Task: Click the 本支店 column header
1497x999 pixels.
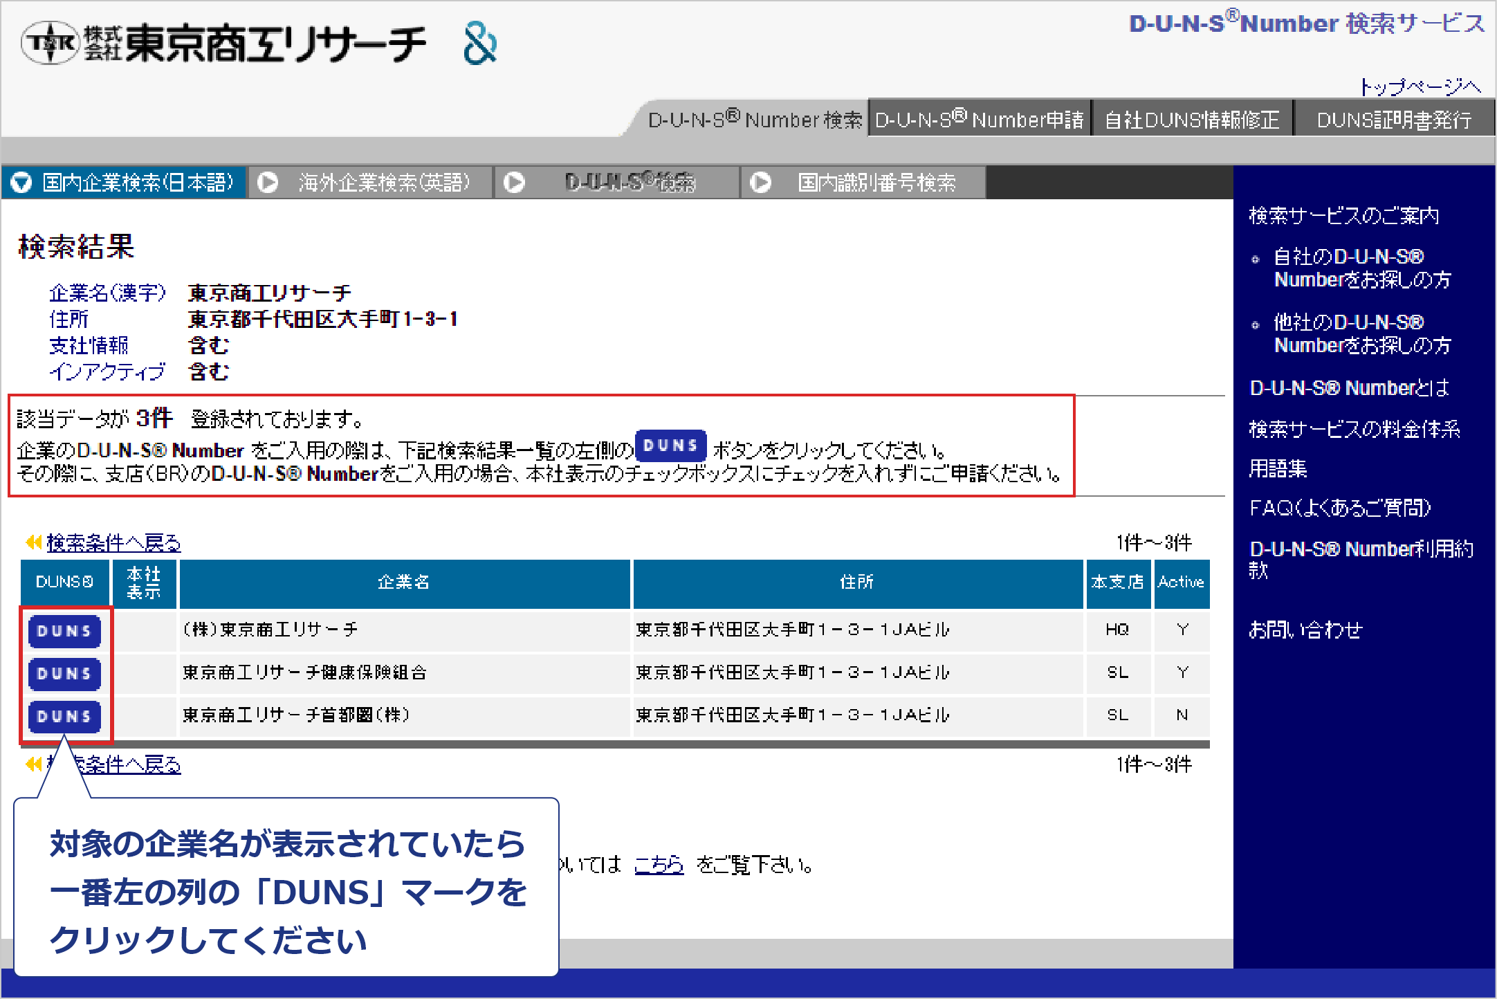Action: [1118, 583]
